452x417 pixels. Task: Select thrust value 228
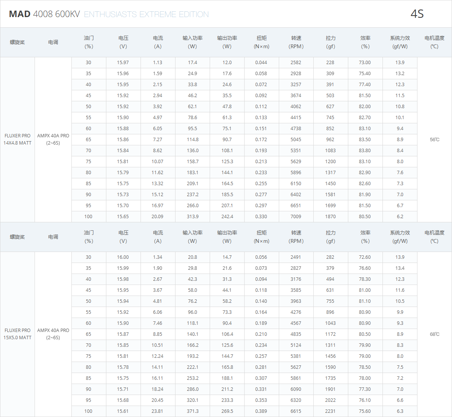point(330,63)
